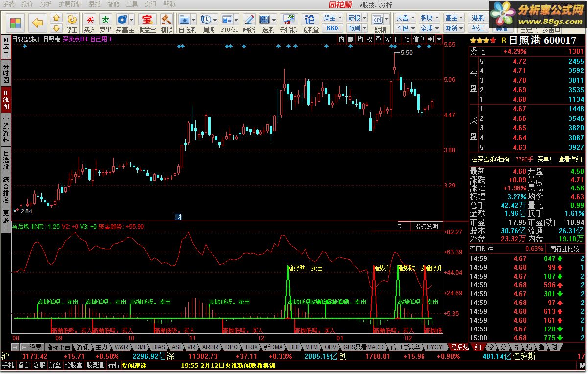588x374 pixels.
Task: Open the 扩展行情 menu
Action: pyautogui.click(x=70, y=4)
